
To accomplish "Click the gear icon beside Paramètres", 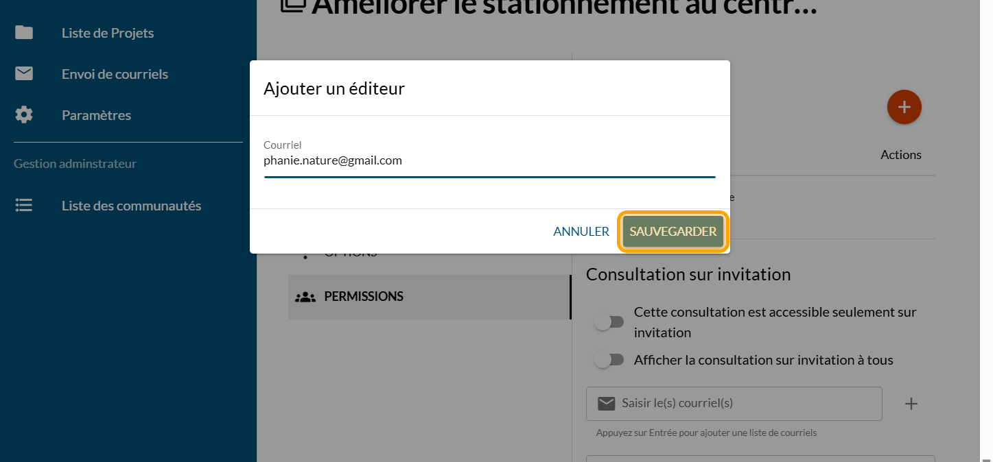I will click(x=24, y=115).
